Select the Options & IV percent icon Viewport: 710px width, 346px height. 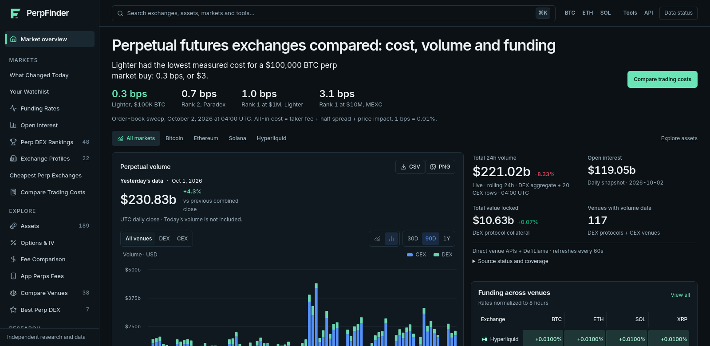pos(13,243)
